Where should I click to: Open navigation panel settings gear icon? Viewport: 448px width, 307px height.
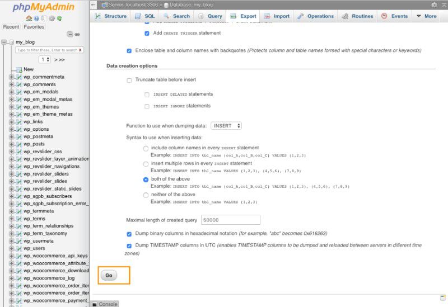pyautogui.click(x=52, y=18)
